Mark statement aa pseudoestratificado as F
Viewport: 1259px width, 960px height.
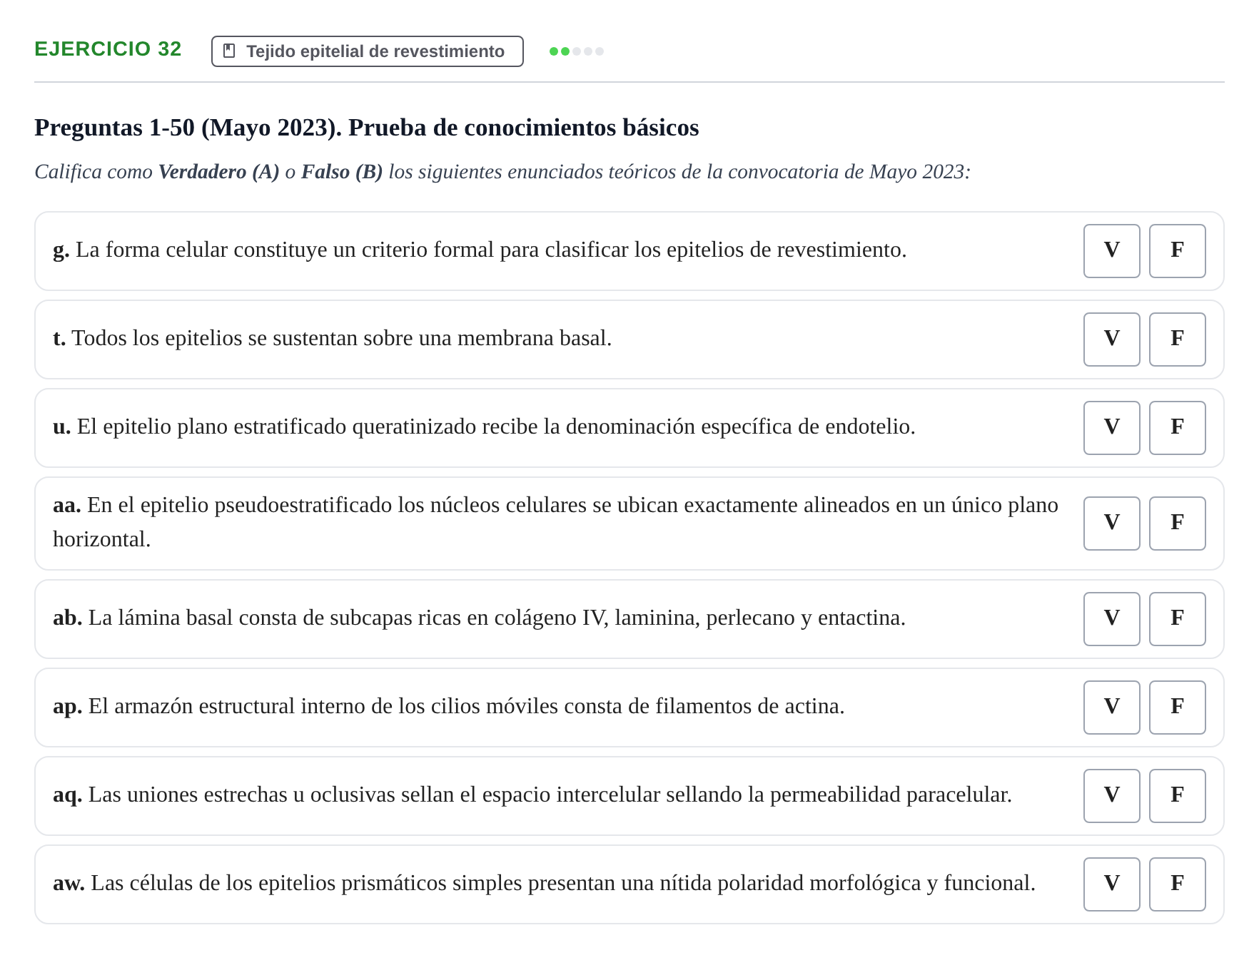tap(1177, 524)
